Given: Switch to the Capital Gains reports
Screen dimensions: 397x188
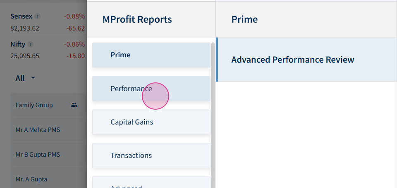Looking at the screenshot, I should coord(151,122).
